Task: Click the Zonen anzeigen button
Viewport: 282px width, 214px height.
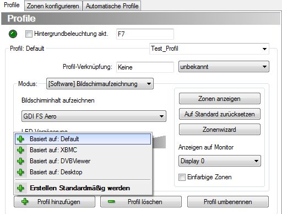Action: (x=220, y=99)
